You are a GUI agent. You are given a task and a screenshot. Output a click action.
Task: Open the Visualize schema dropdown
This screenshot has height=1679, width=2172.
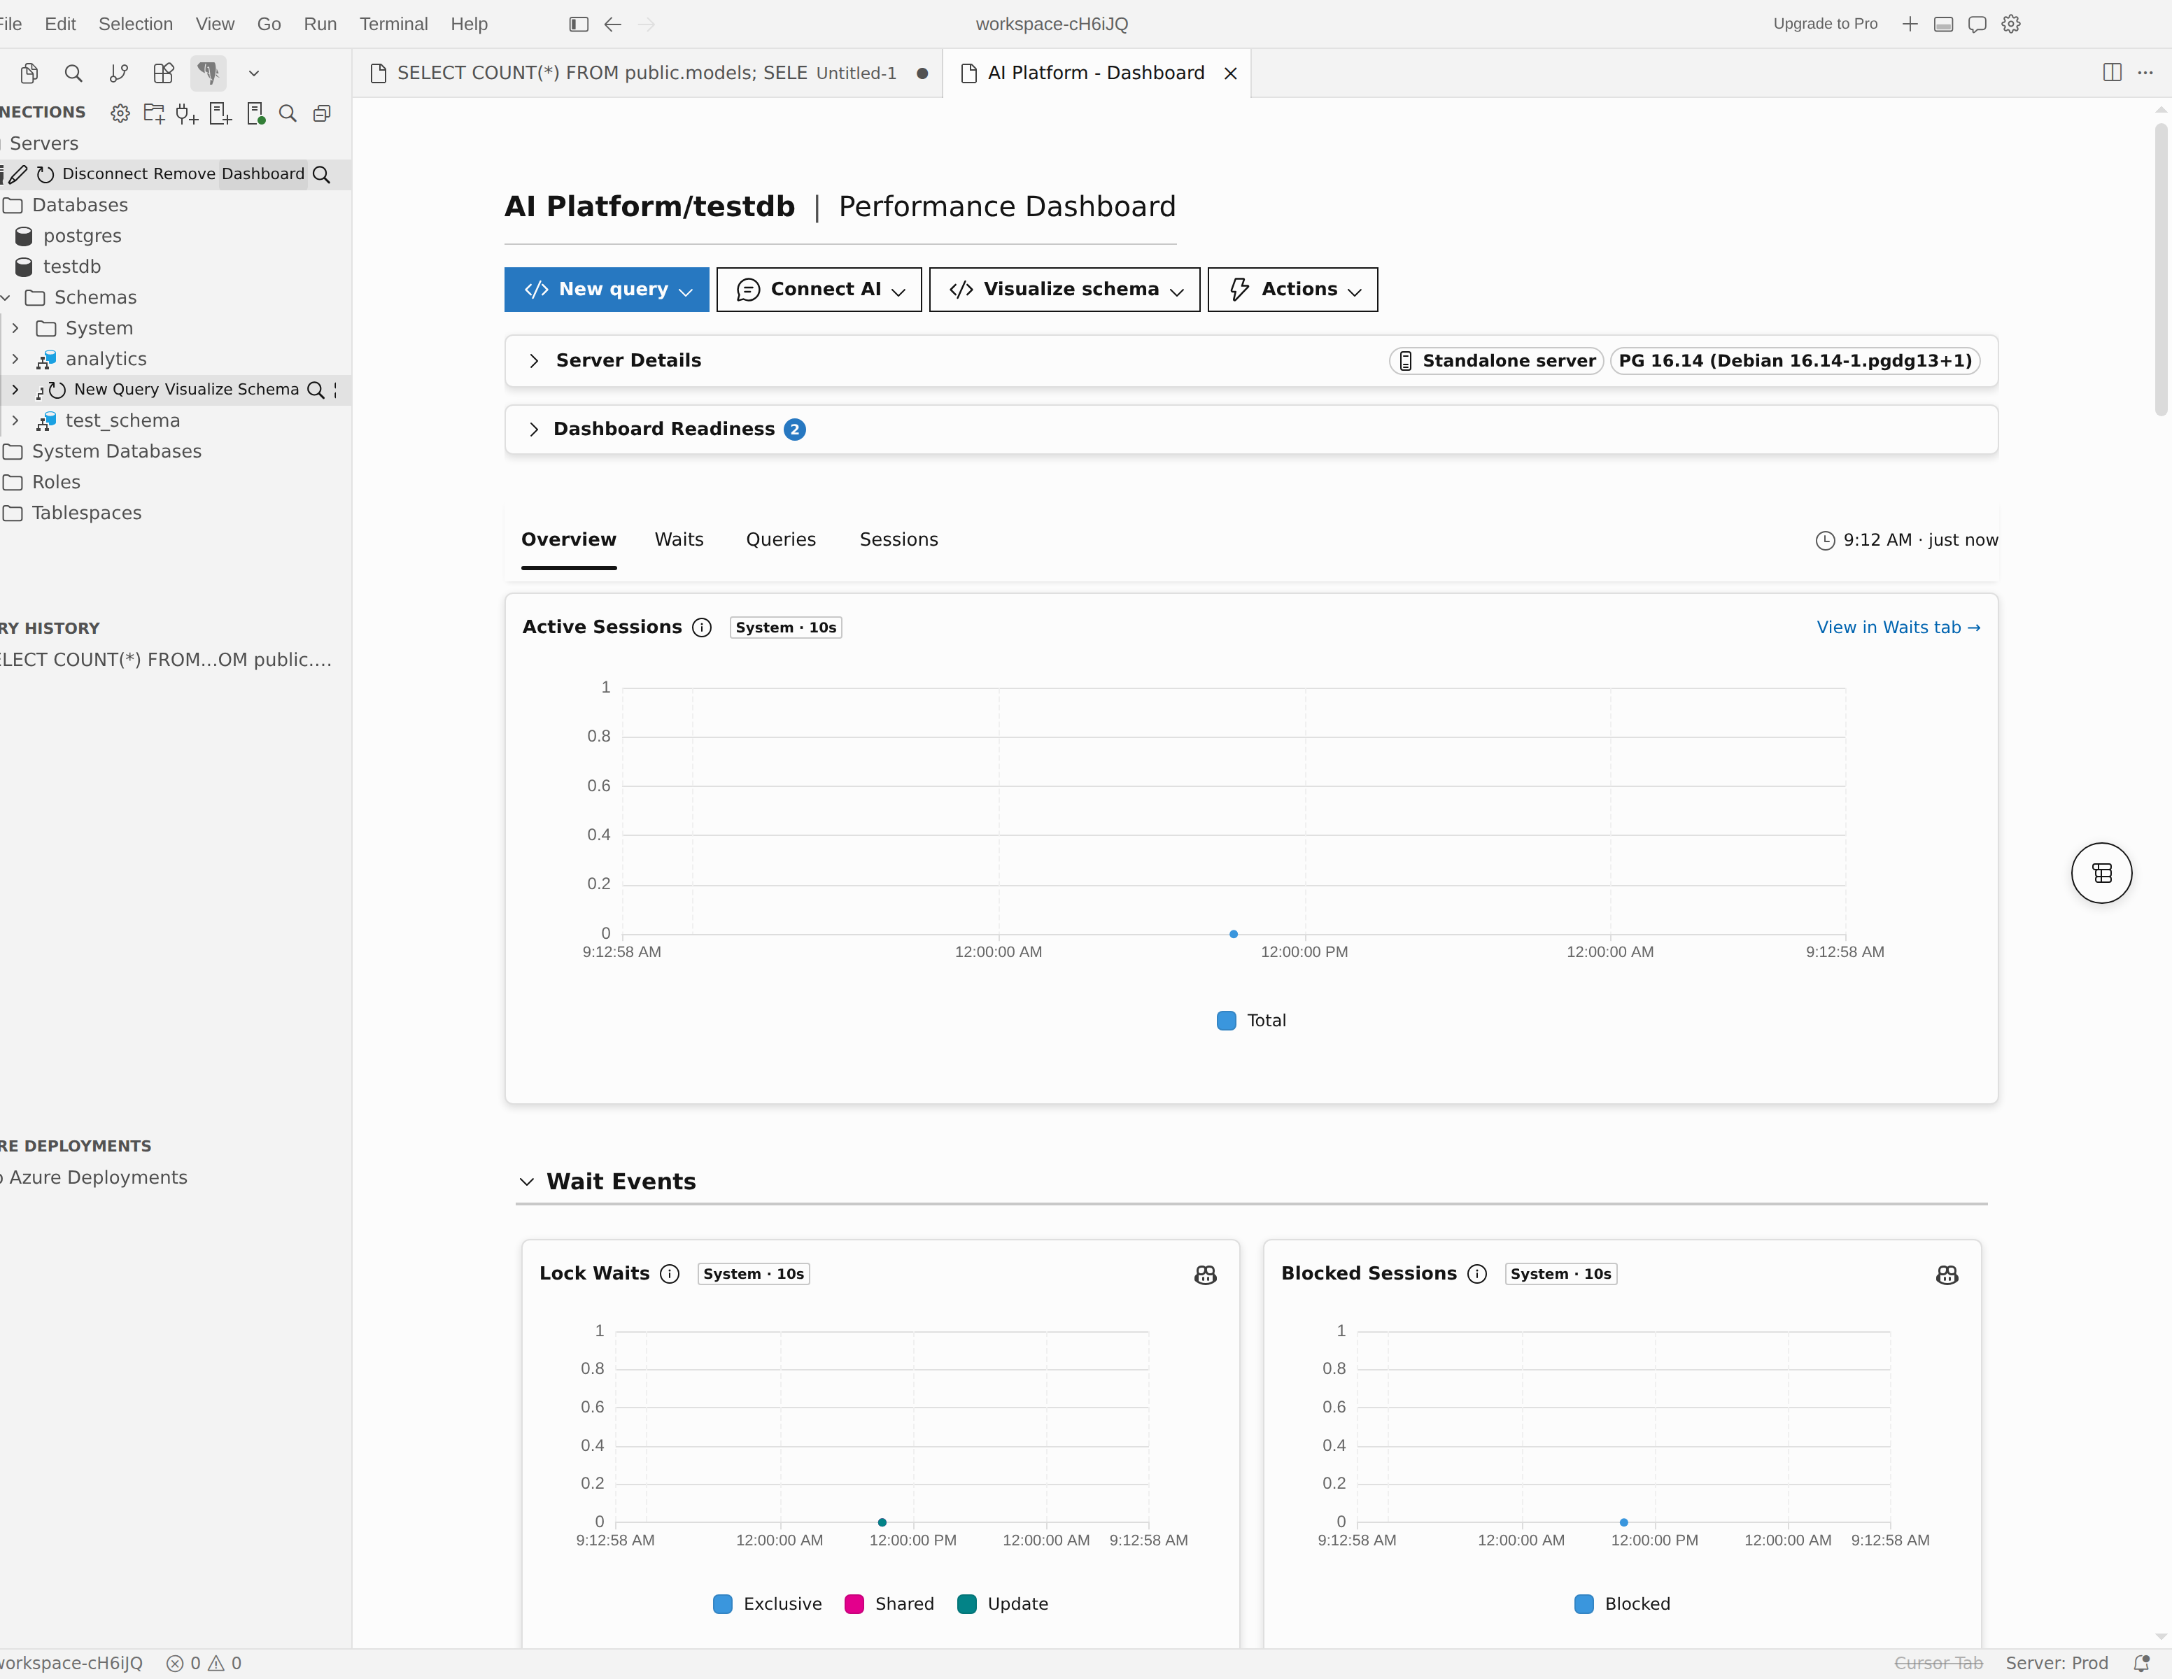(x=1064, y=289)
